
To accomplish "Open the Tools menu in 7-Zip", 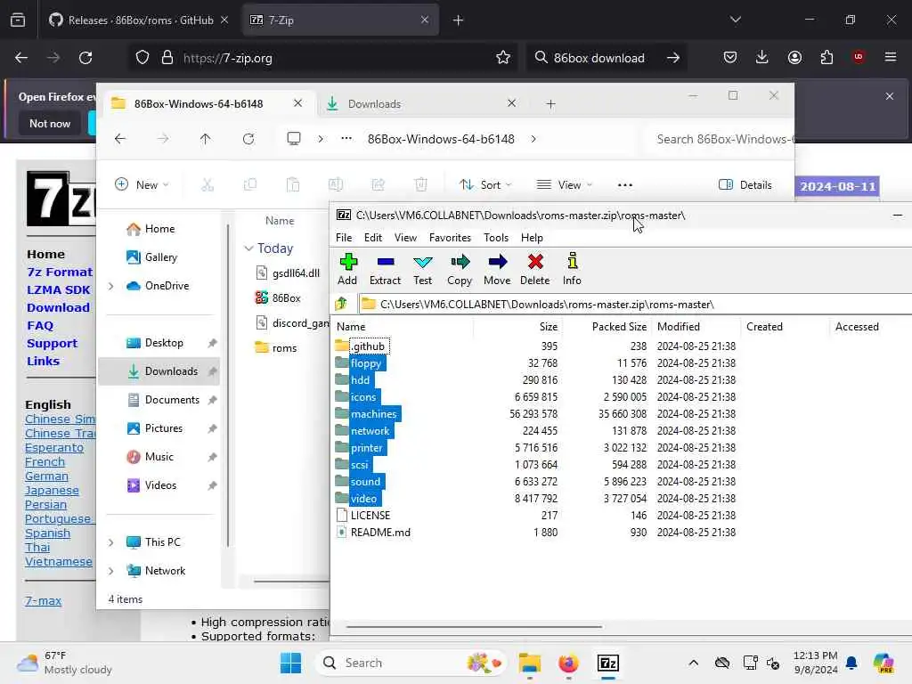I will point(496,237).
